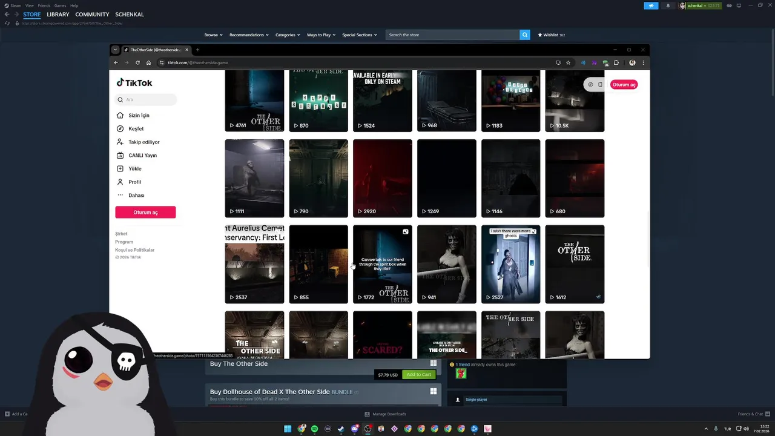Go back in Steam client navigation
Screen dimensions: 775x436
[x=7, y=14]
